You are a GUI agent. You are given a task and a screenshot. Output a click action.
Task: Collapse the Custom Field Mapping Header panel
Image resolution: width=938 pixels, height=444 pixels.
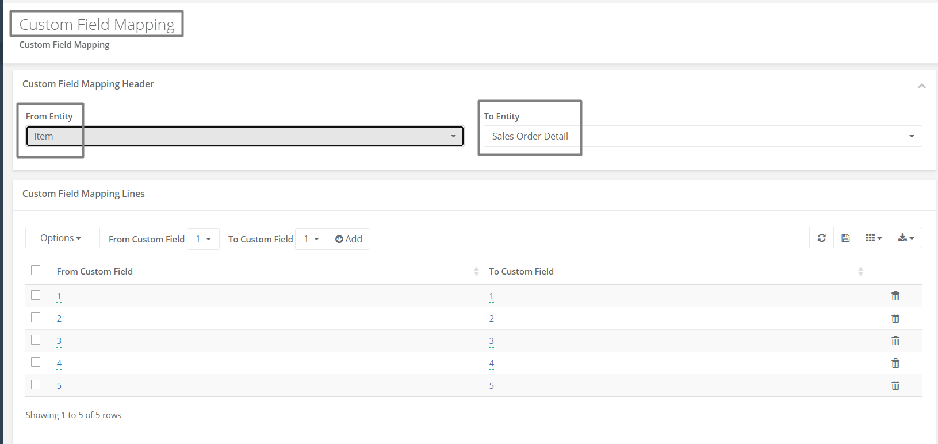tap(922, 86)
